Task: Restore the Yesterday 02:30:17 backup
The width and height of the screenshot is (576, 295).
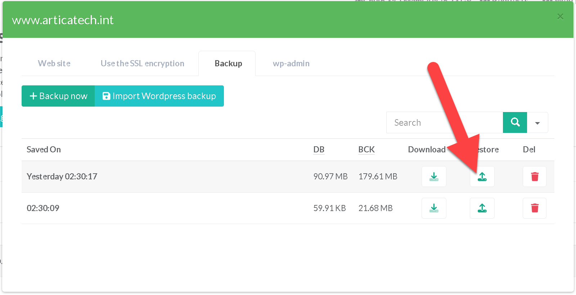Action: (482, 176)
